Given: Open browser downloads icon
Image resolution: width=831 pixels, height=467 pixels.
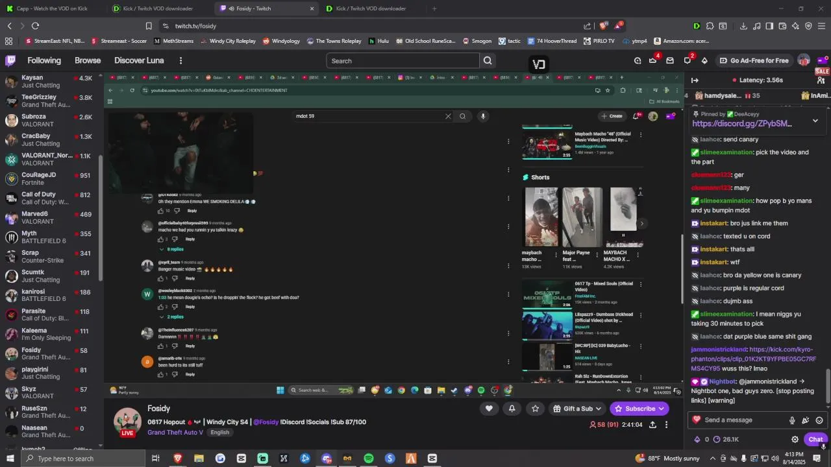Looking at the screenshot, I should pyautogui.click(x=743, y=26).
